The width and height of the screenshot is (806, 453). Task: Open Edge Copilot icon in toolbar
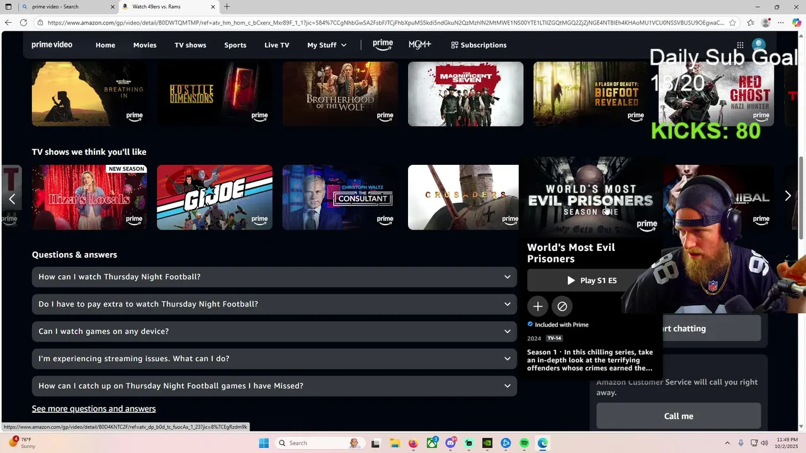click(797, 23)
